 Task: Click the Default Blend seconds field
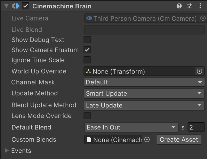pyautogui.click(x=196, y=127)
